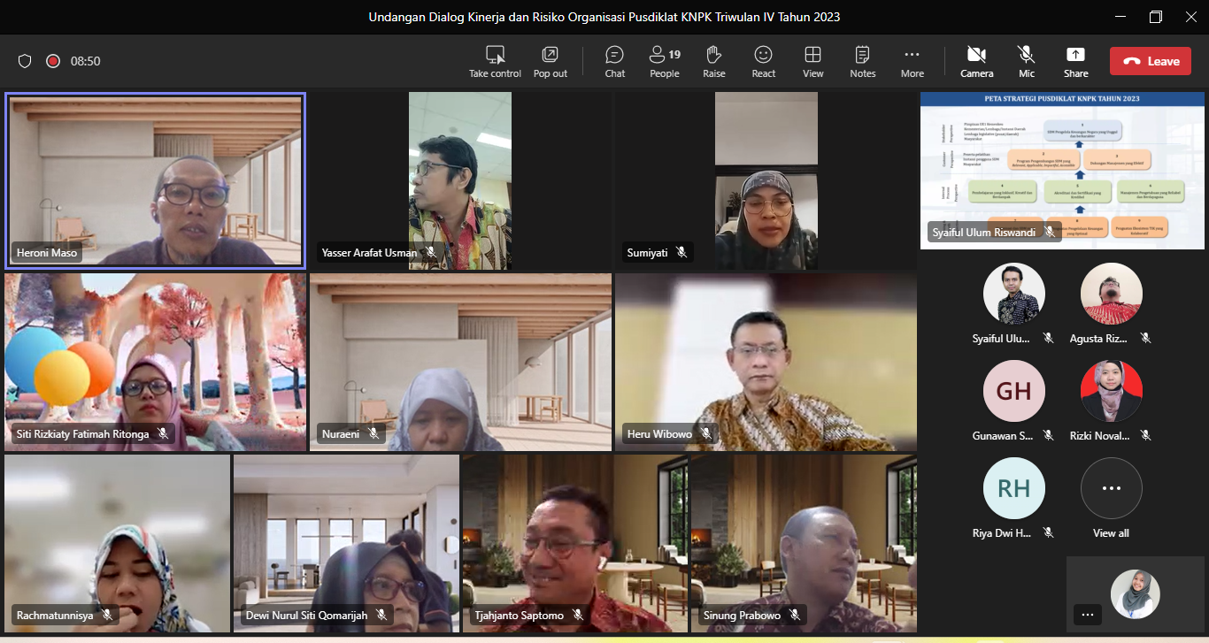Click muted mic beside Rachmatunnisya
Image resolution: width=1209 pixels, height=643 pixels.
tap(107, 615)
